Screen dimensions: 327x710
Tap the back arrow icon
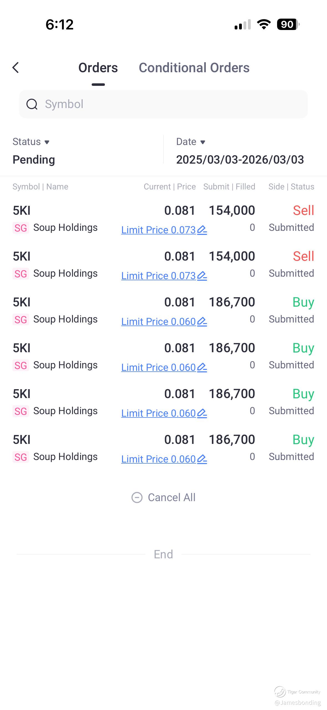pyautogui.click(x=16, y=67)
